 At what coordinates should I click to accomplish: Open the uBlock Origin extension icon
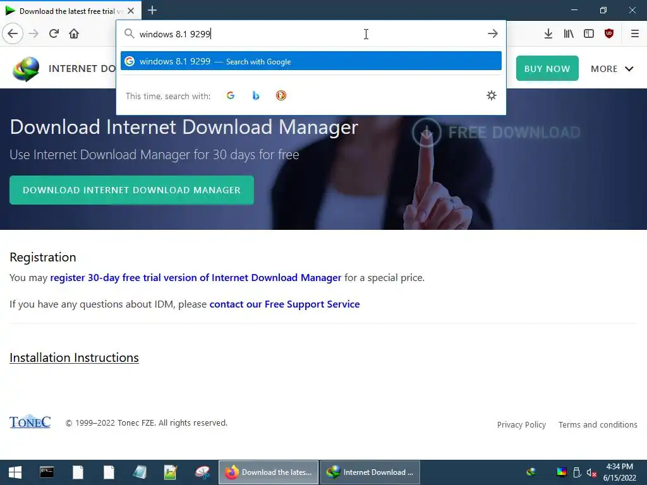(x=609, y=34)
